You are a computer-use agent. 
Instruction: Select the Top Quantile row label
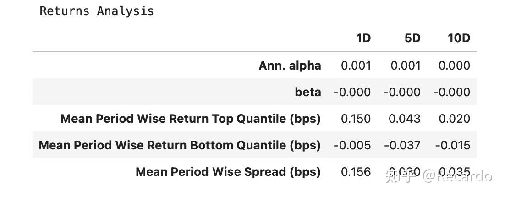coord(190,119)
